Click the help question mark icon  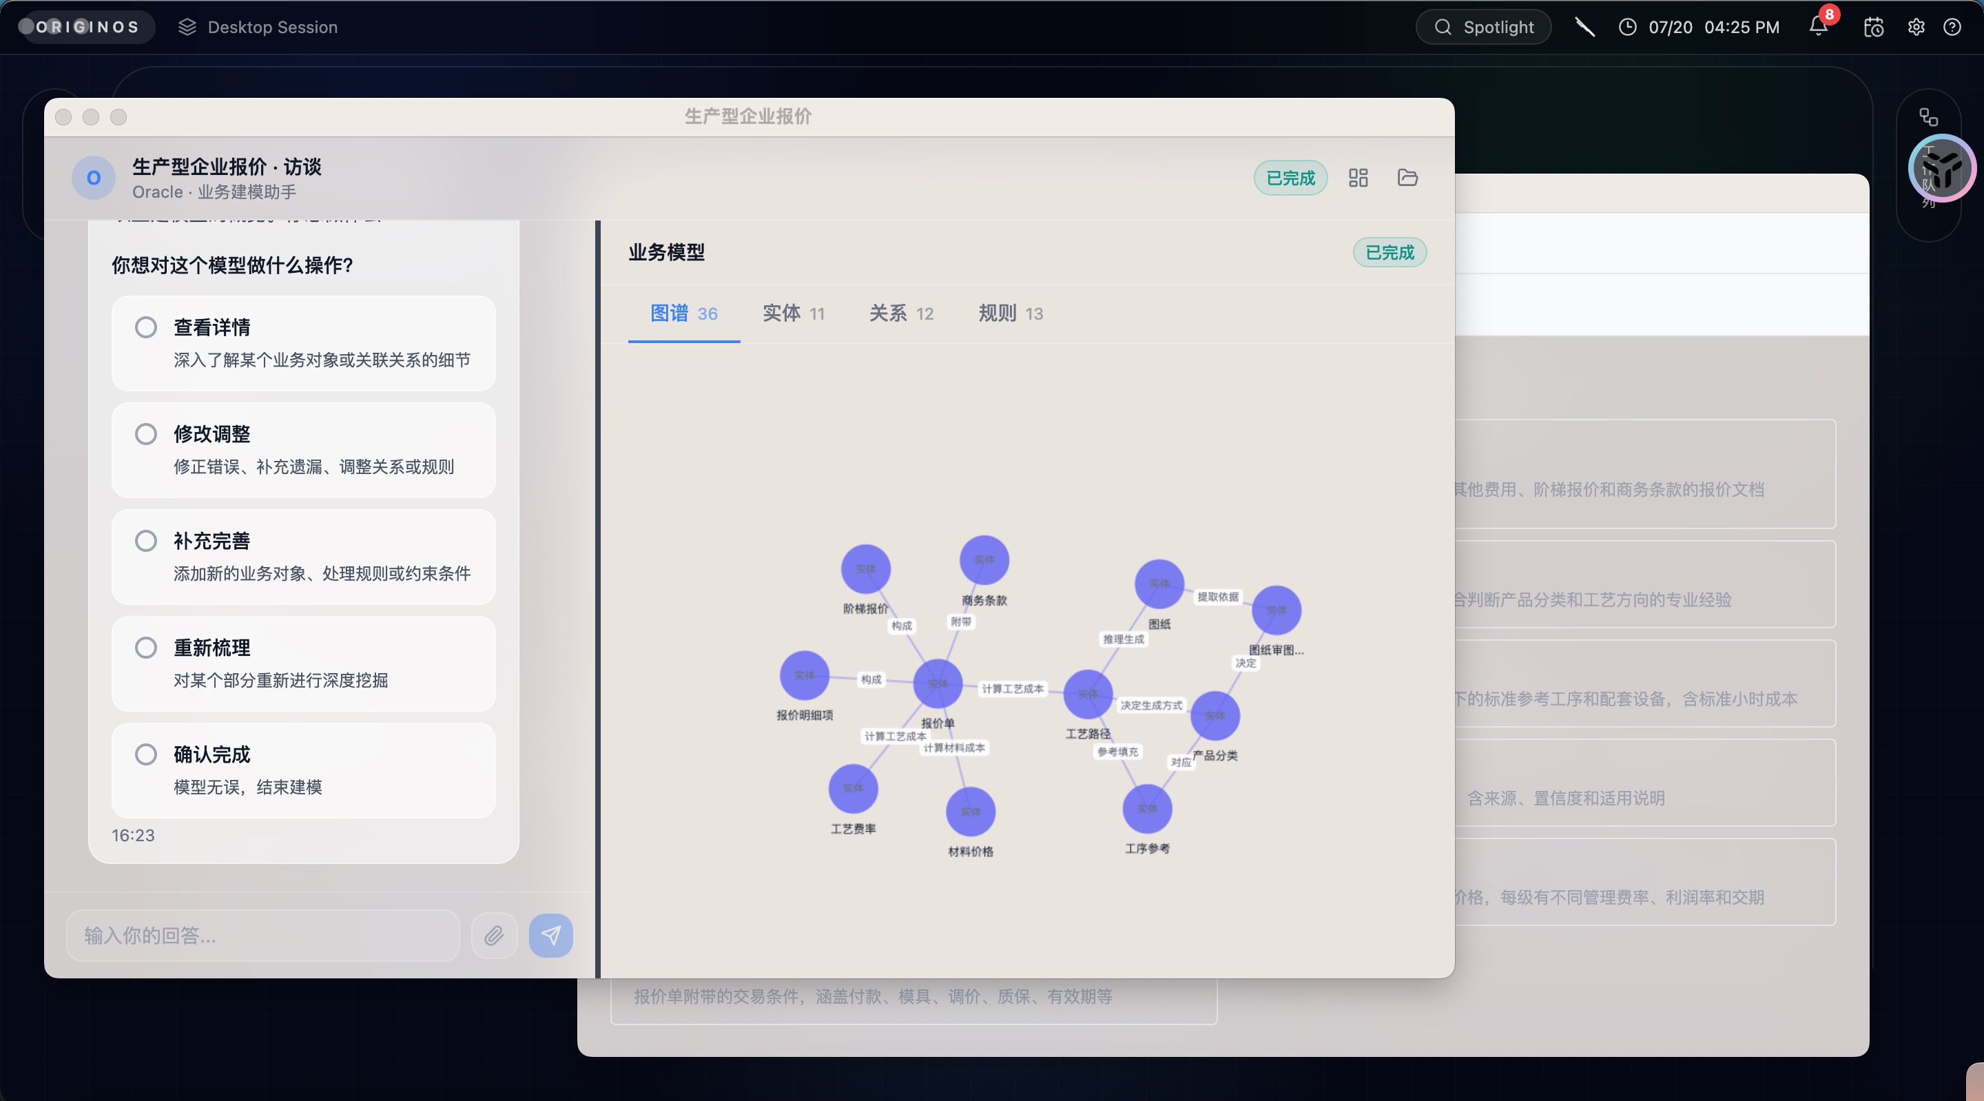(1952, 27)
